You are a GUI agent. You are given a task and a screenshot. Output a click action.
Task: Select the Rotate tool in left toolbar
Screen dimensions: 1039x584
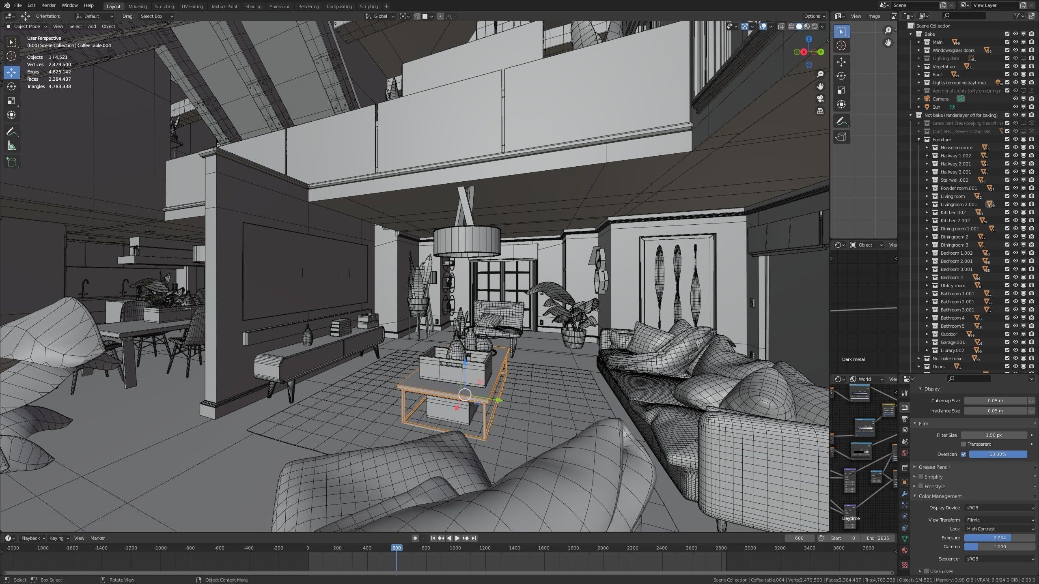pos(11,86)
